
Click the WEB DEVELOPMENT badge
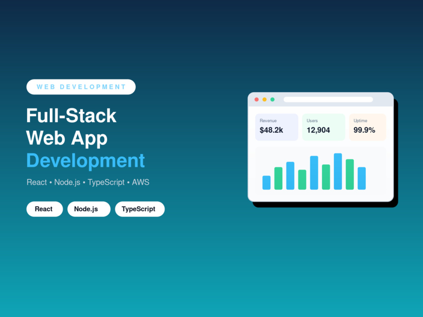[81, 87]
